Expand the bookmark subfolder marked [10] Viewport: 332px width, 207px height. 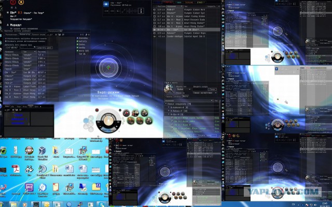[x=169, y=111]
